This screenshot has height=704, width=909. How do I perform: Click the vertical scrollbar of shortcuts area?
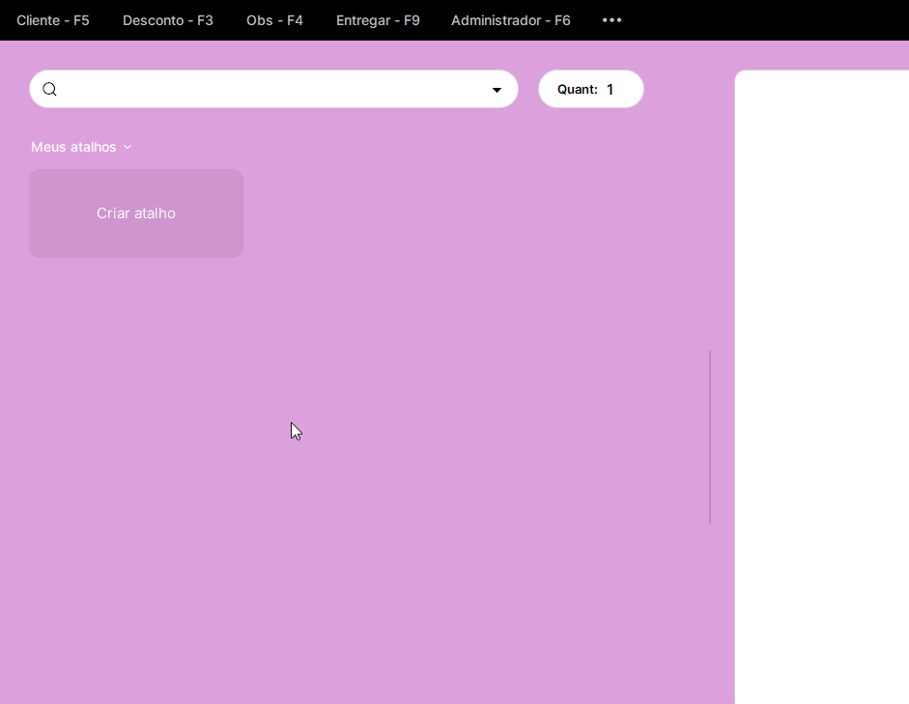tap(710, 436)
